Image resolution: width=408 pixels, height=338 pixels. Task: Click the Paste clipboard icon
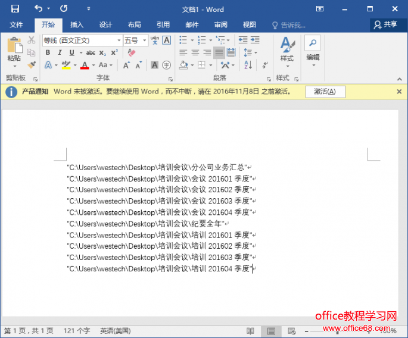click(14, 45)
